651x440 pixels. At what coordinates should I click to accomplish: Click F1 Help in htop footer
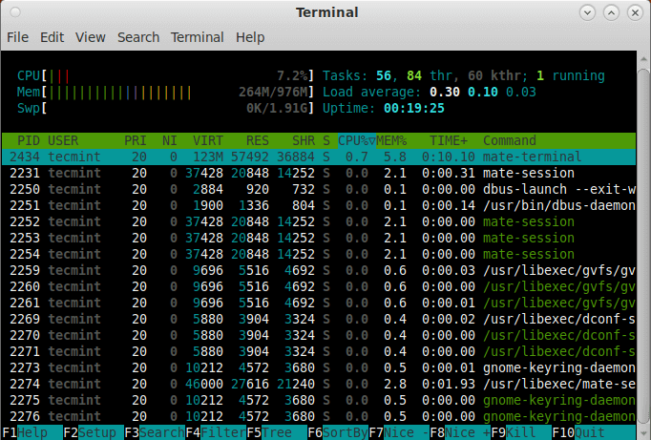[x=31, y=432]
